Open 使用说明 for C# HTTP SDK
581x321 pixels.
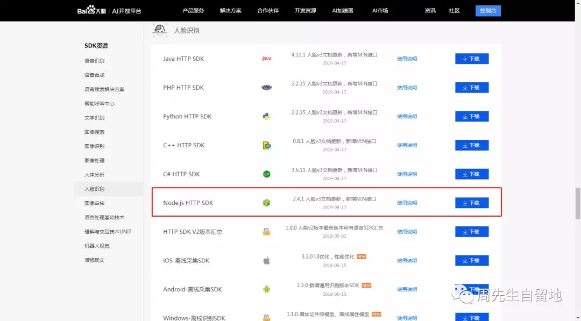coord(407,174)
